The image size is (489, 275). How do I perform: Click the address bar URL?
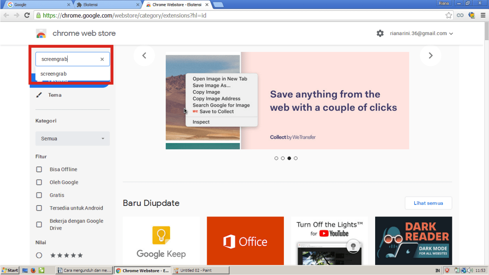(125, 16)
